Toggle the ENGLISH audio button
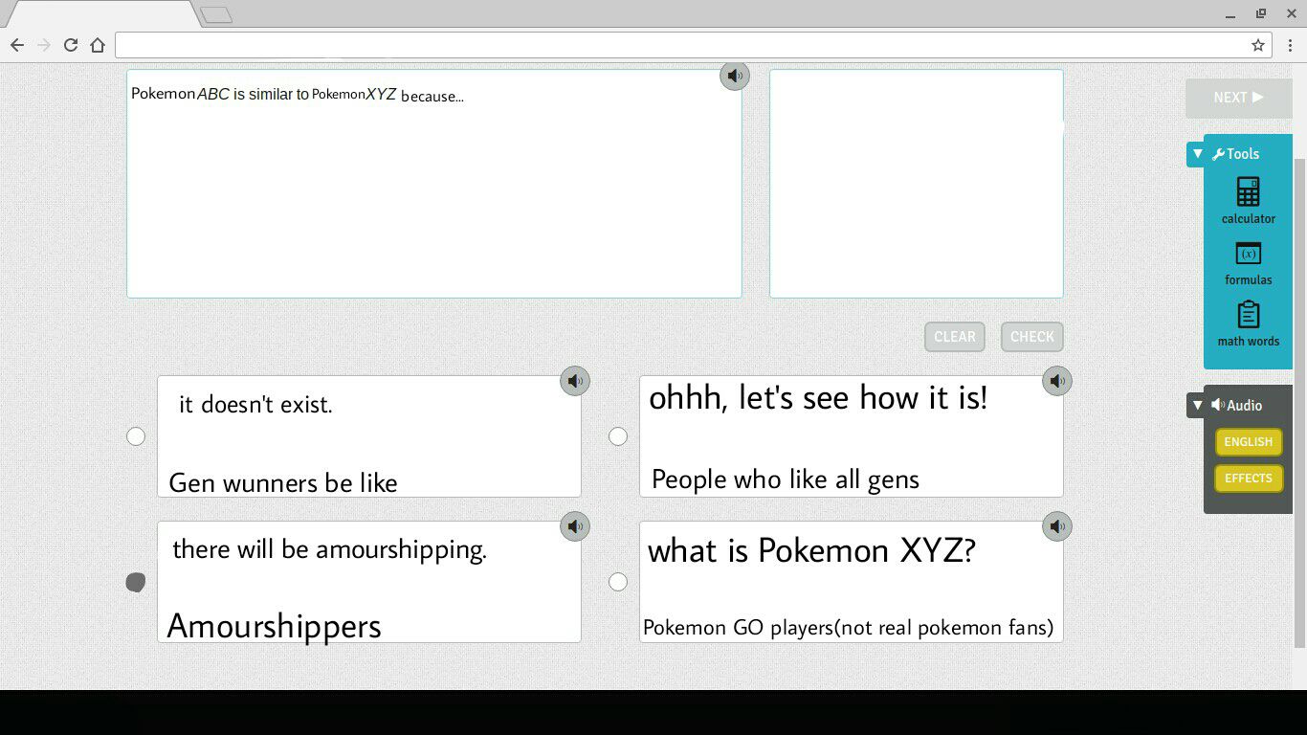This screenshot has height=735, width=1307. (1249, 442)
